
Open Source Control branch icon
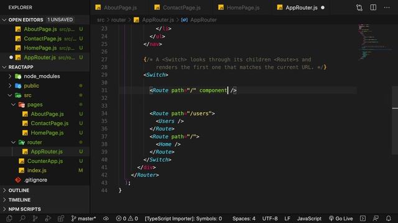click(x=35, y=219)
